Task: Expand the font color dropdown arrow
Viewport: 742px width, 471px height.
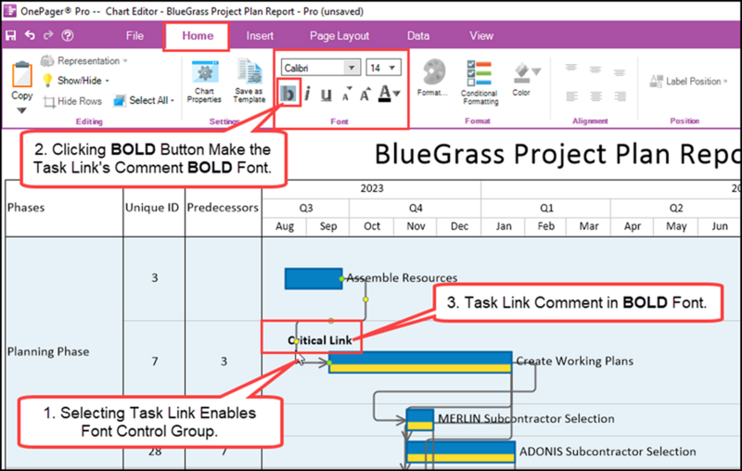Action: coord(397,94)
